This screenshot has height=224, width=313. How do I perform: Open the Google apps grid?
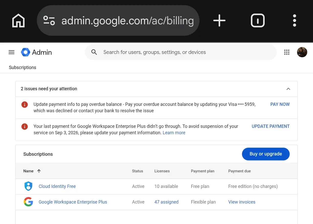point(287,52)
